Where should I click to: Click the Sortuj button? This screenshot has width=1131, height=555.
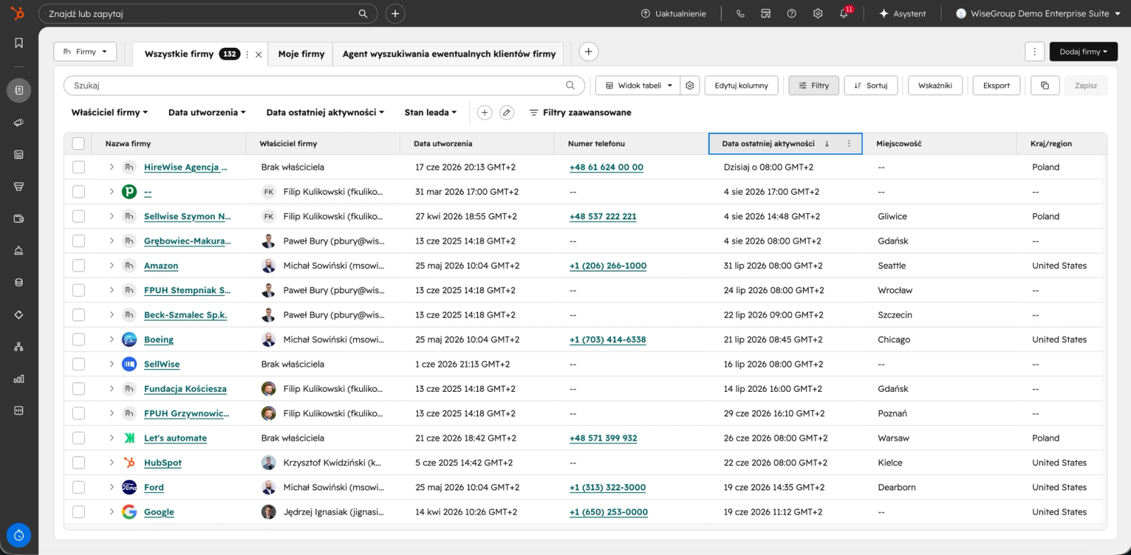(871, 85)
